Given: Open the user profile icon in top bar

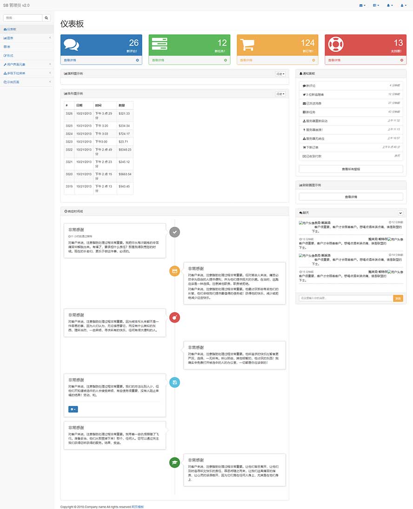Looking at the screenshot, I should 403,5.
